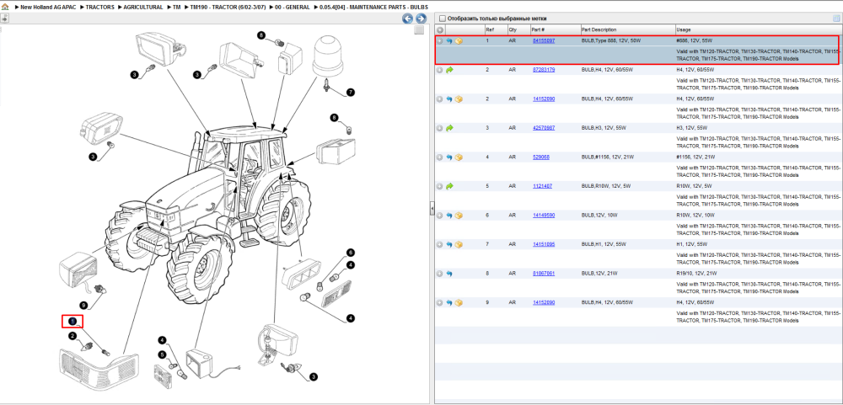843x405 pixels.
Task: Click the box icon for part 14151095
Action: coord(459,244)
